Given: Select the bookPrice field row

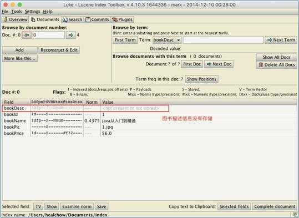Looking at the screenshot, I should point(149,133).
